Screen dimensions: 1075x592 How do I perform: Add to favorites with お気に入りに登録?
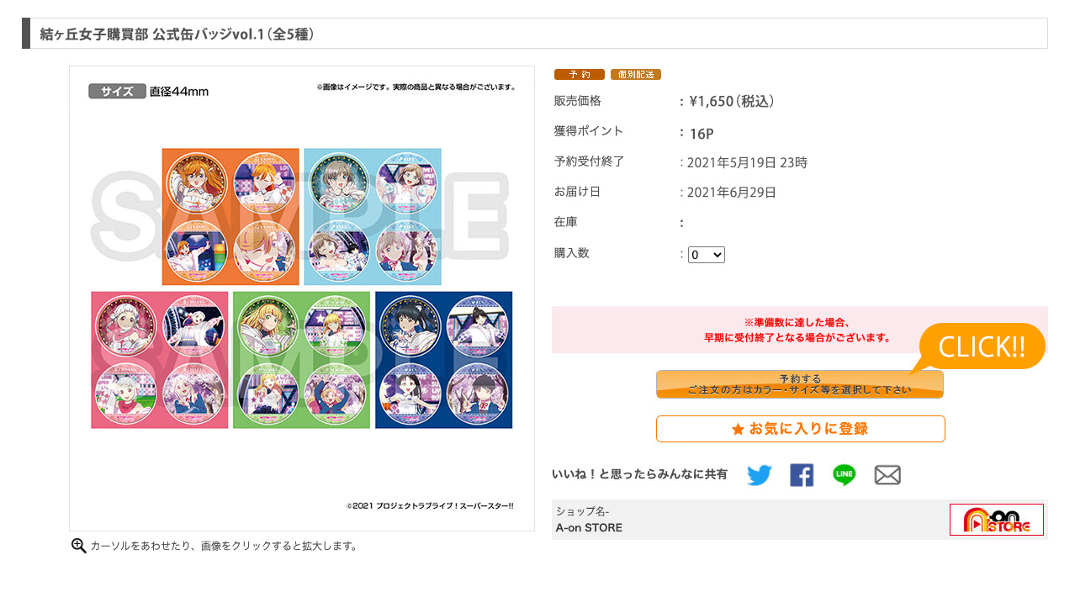click(801, 429)
